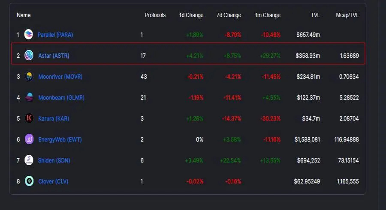Sort table by 1m Change column header
This screenshot has width=386, height=210.
click(268, 15)
